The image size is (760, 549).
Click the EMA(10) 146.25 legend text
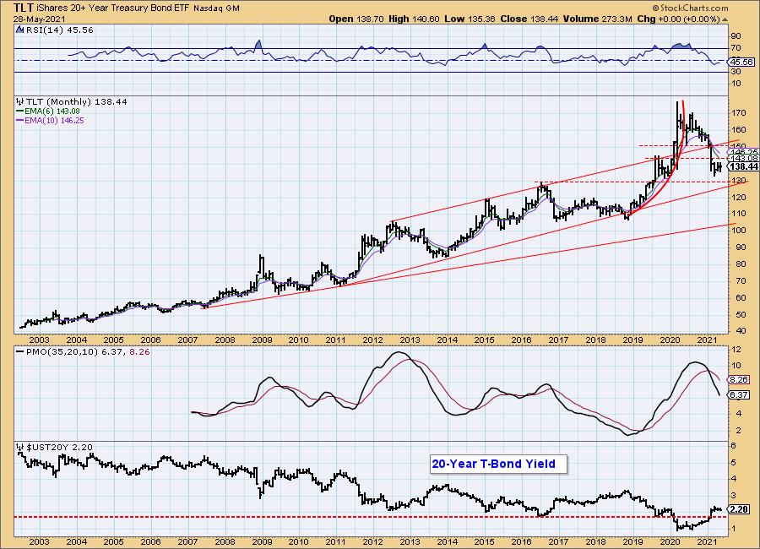[54, 120]
